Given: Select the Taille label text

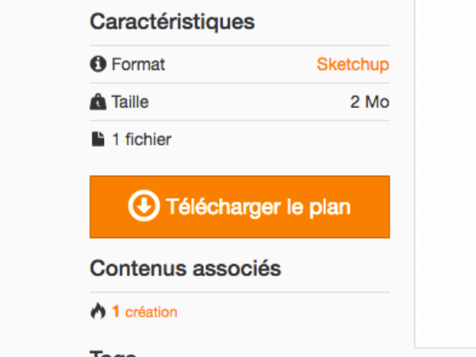Looking at the screenshot, I should coord(130,102).
